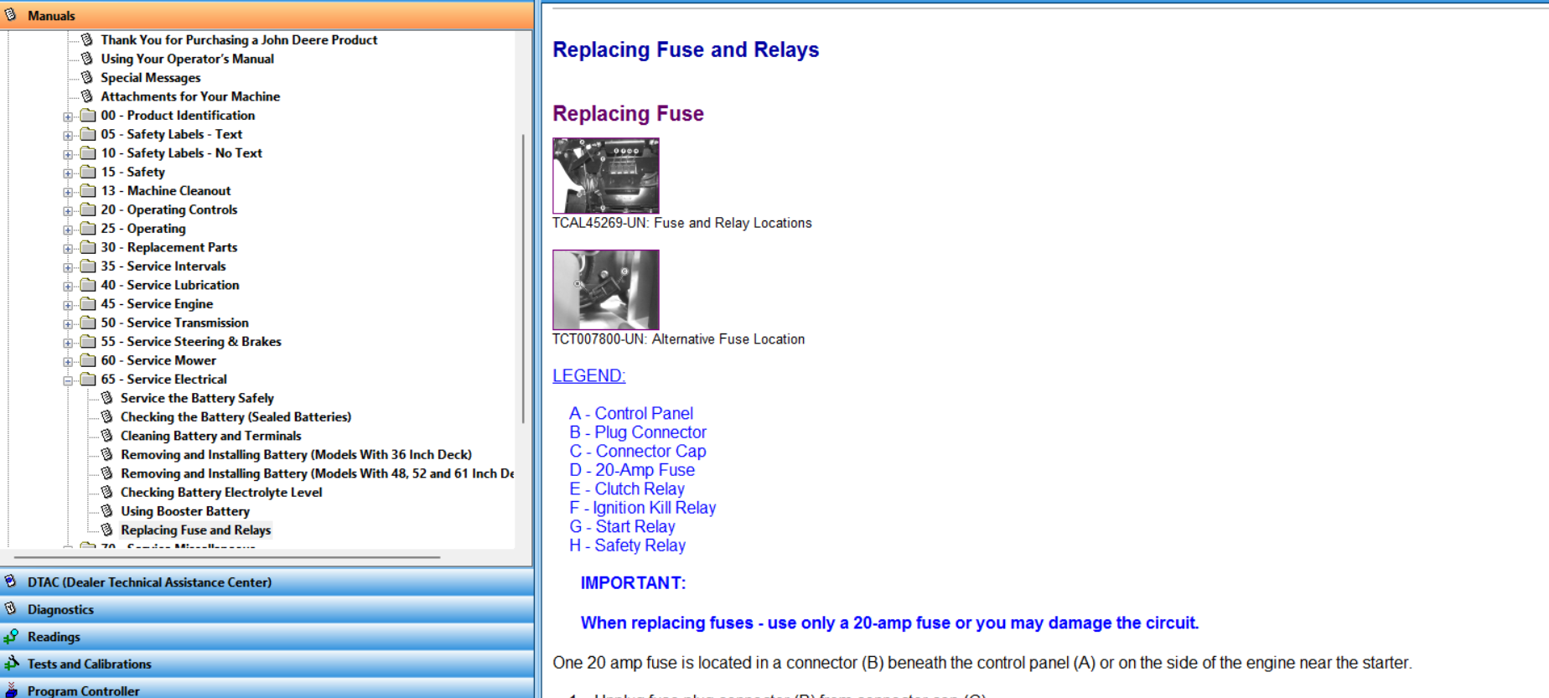Click document icon beside Attachments for Your Machine
Viewport: 1549px width, 698px height.
(87, 96)
